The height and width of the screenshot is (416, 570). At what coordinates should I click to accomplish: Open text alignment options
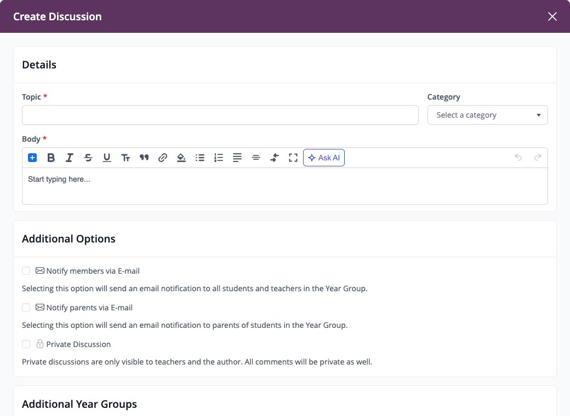[x=237, y=158]
